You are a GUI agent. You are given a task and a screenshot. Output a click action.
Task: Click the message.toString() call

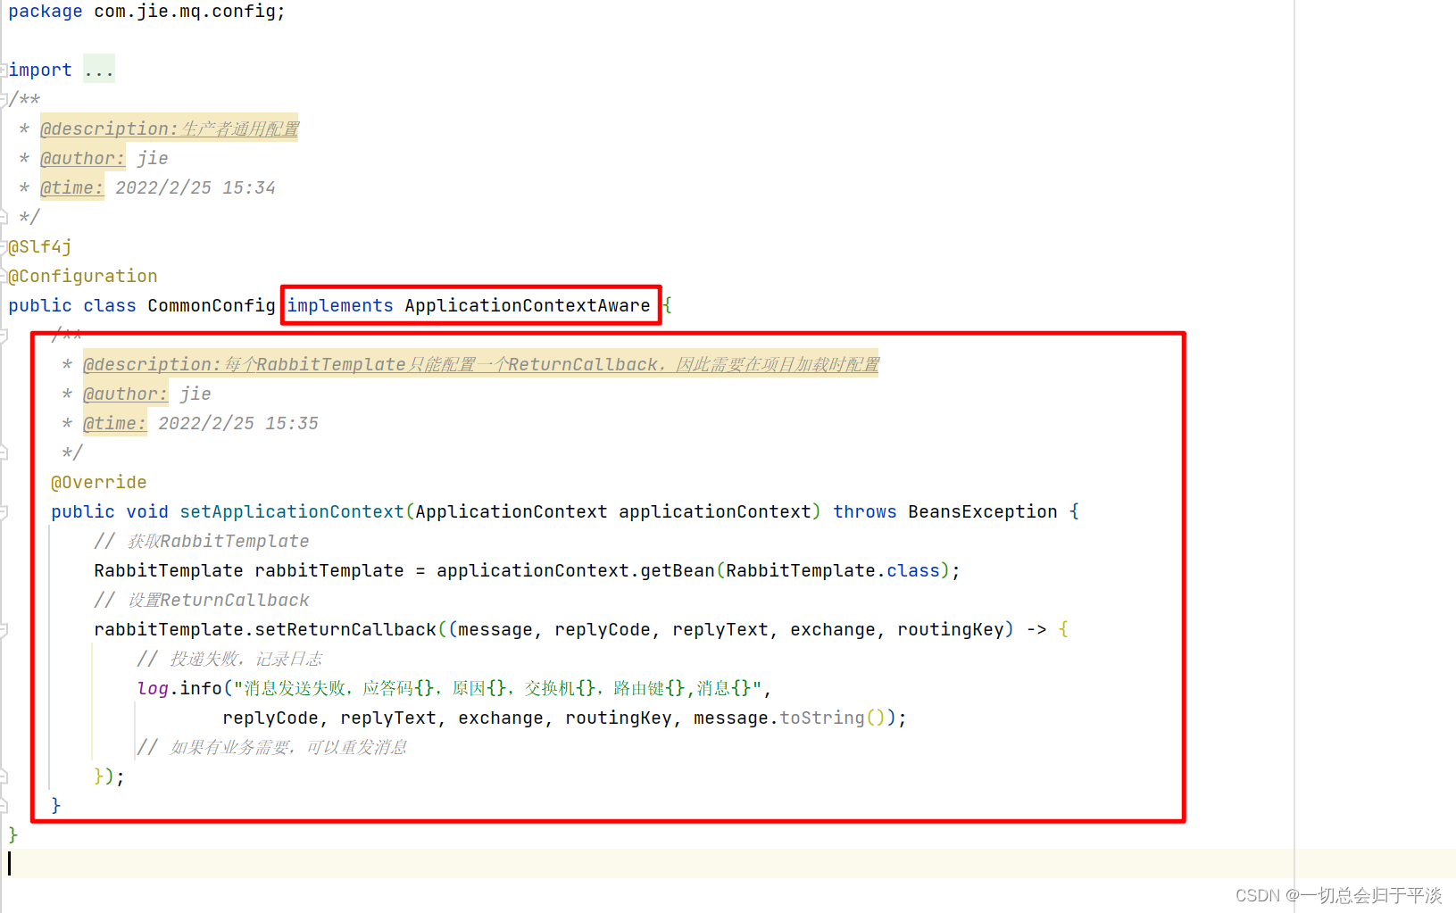(789, 718)
